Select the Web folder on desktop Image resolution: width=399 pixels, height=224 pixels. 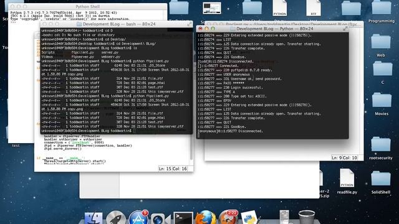pyautogui.click(x=381, y=42)
